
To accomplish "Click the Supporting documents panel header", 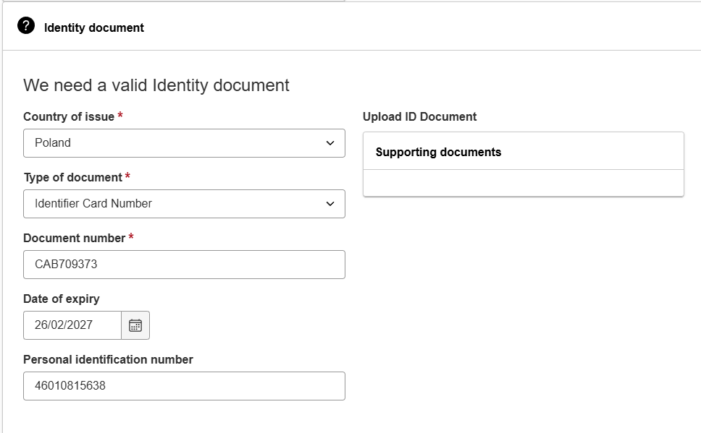I will pos(524,151).
